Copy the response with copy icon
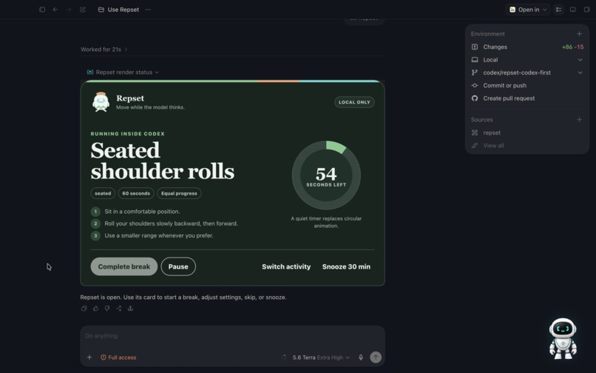 (x=84, y=309)
